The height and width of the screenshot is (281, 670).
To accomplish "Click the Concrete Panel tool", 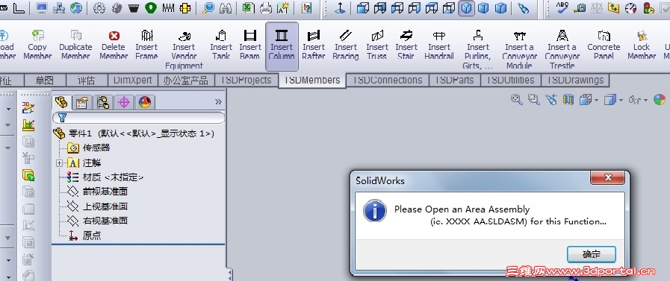I will pos(604,45).
